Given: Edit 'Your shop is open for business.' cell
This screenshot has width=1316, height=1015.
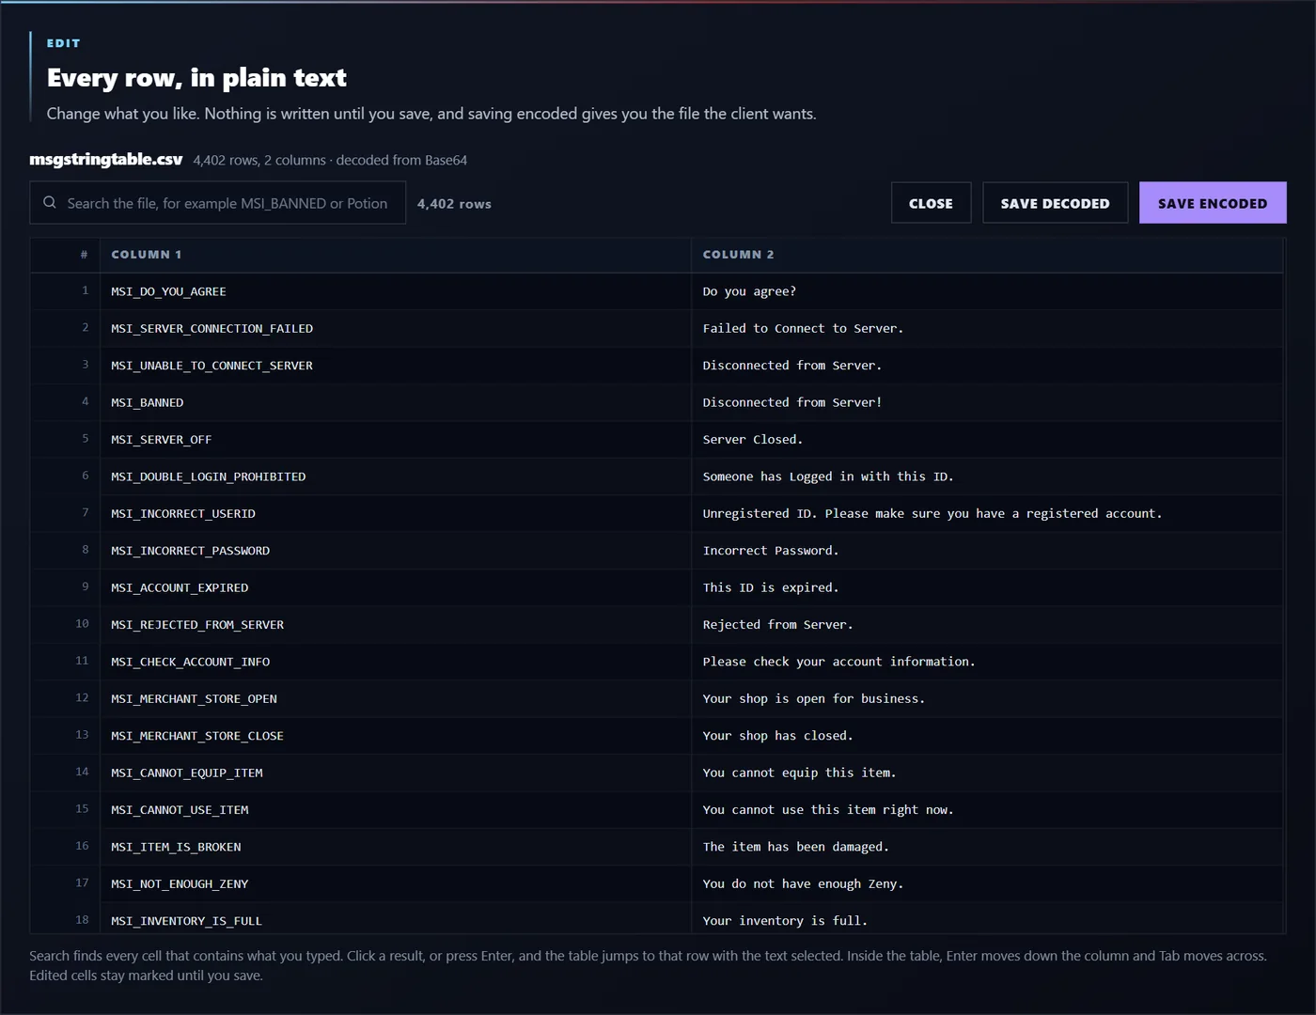Looking at the screenshot, I should (987, 698).
